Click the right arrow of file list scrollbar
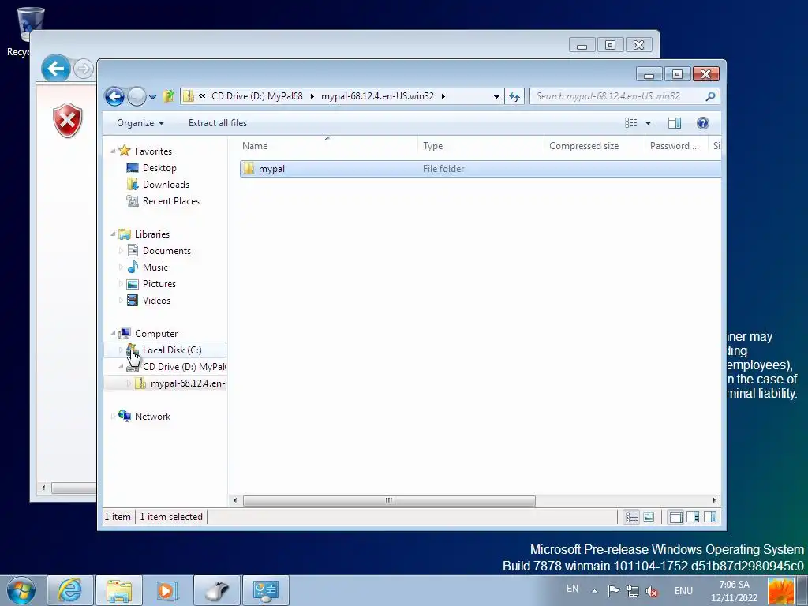The height and width of the screenshot is (606, 808). [x=714, y=500]
